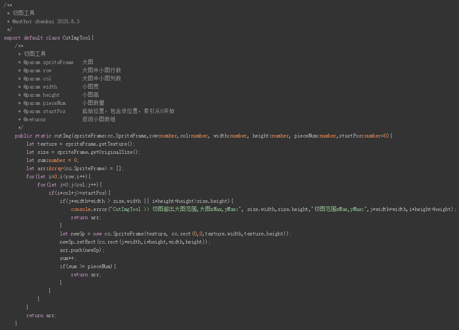Click the 'sum++' line
This screenshot has width=459, height=330.
coord(68,258)
